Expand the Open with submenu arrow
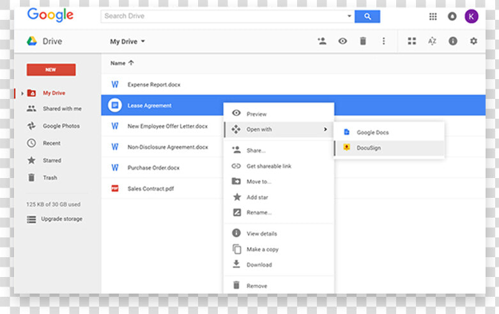This screenshot has height=314, width=499. point(325,130)
